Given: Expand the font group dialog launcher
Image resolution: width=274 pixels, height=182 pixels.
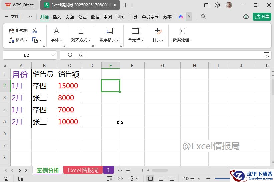Looking at the screenshot, I should tap(64, 46).
